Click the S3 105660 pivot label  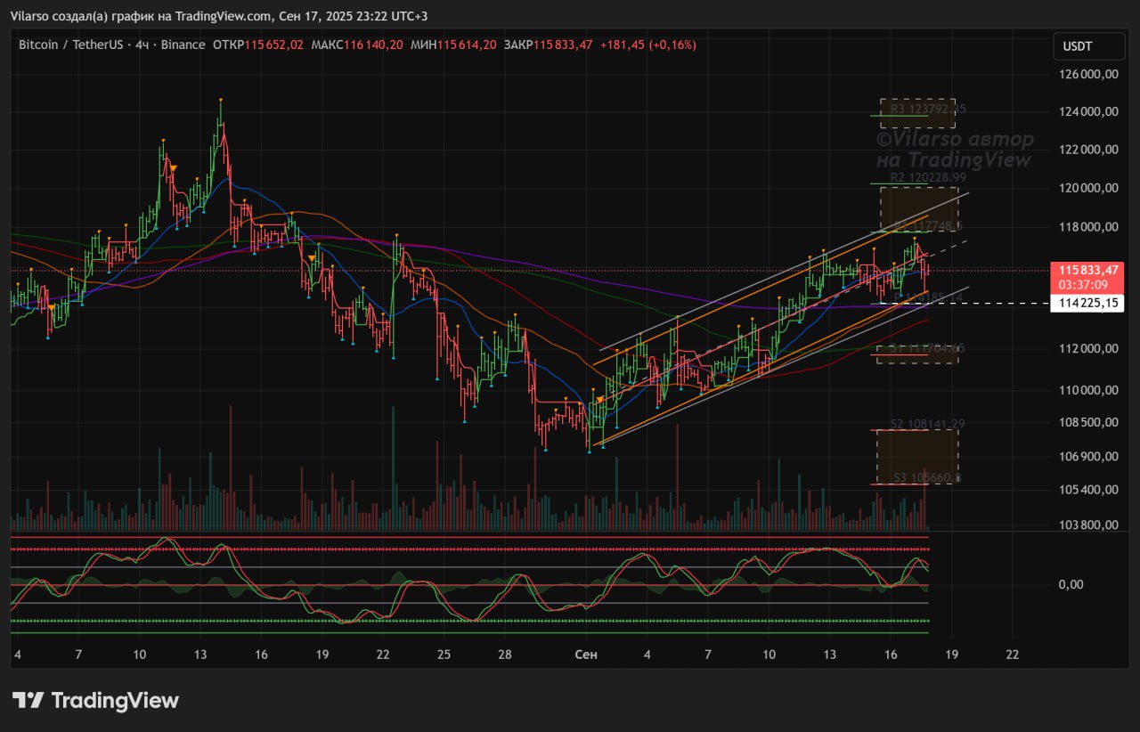coord(927,478)
